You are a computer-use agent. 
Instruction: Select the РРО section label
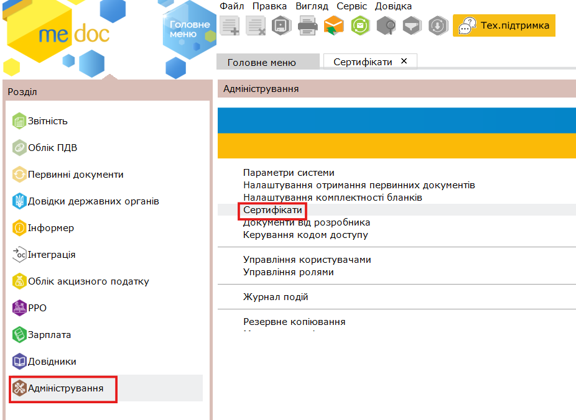click(37, 308)
